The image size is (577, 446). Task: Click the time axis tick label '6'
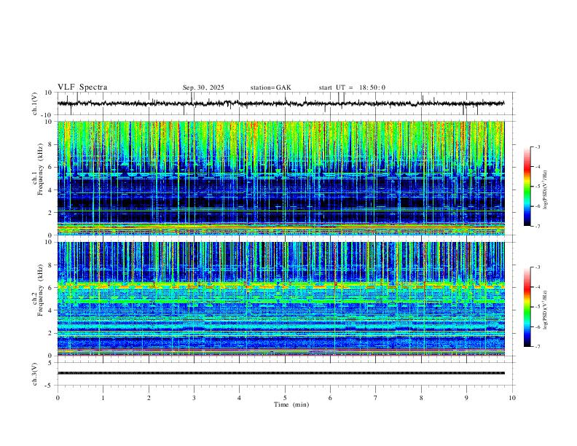coord(330,398)
